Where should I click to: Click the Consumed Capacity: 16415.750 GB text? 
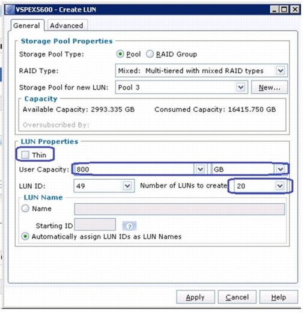[215, 109]
